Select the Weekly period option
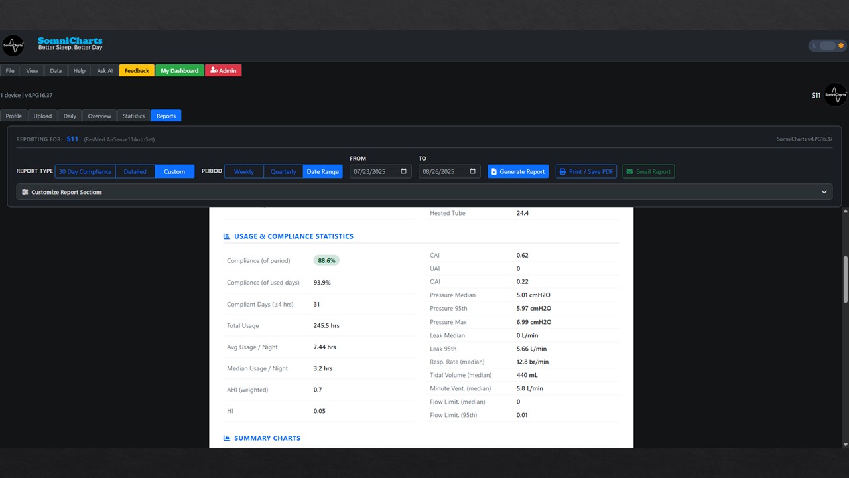Image resolution: width=849 pixels, height=478 pixels. click(243, 171)
